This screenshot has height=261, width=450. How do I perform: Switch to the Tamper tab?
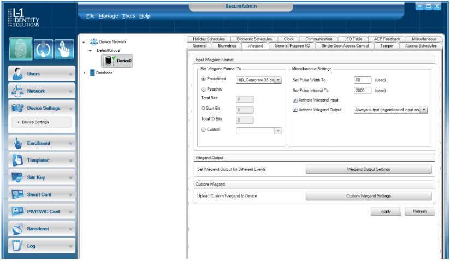(387, 46)
